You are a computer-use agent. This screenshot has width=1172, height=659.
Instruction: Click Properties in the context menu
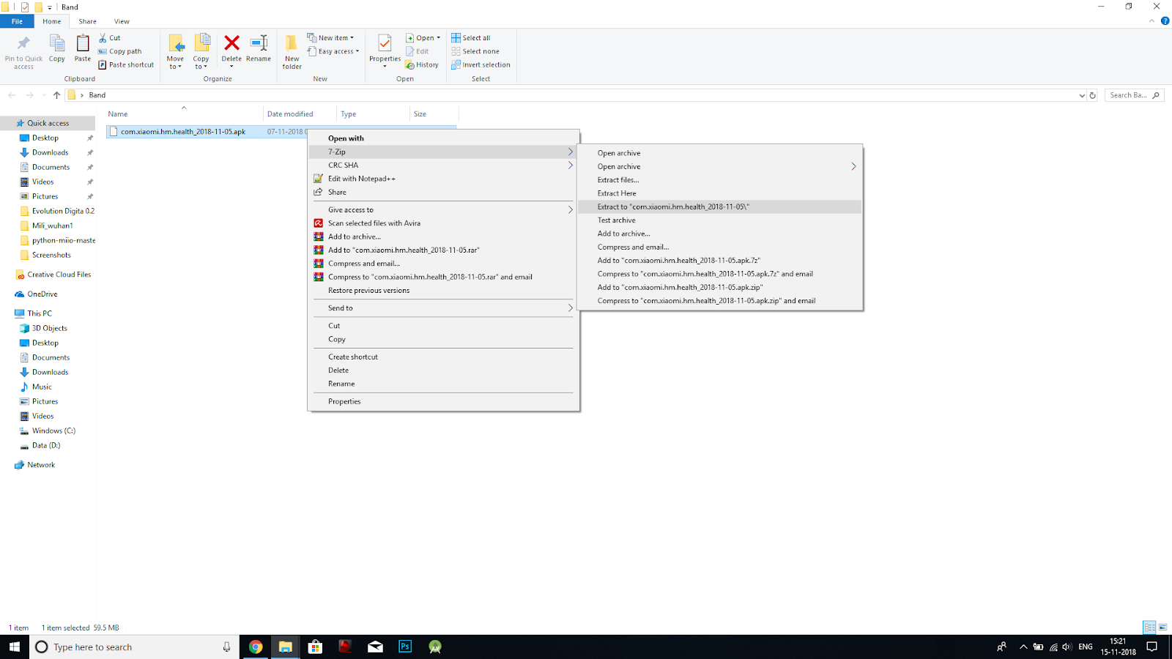(x=443, y=401)
